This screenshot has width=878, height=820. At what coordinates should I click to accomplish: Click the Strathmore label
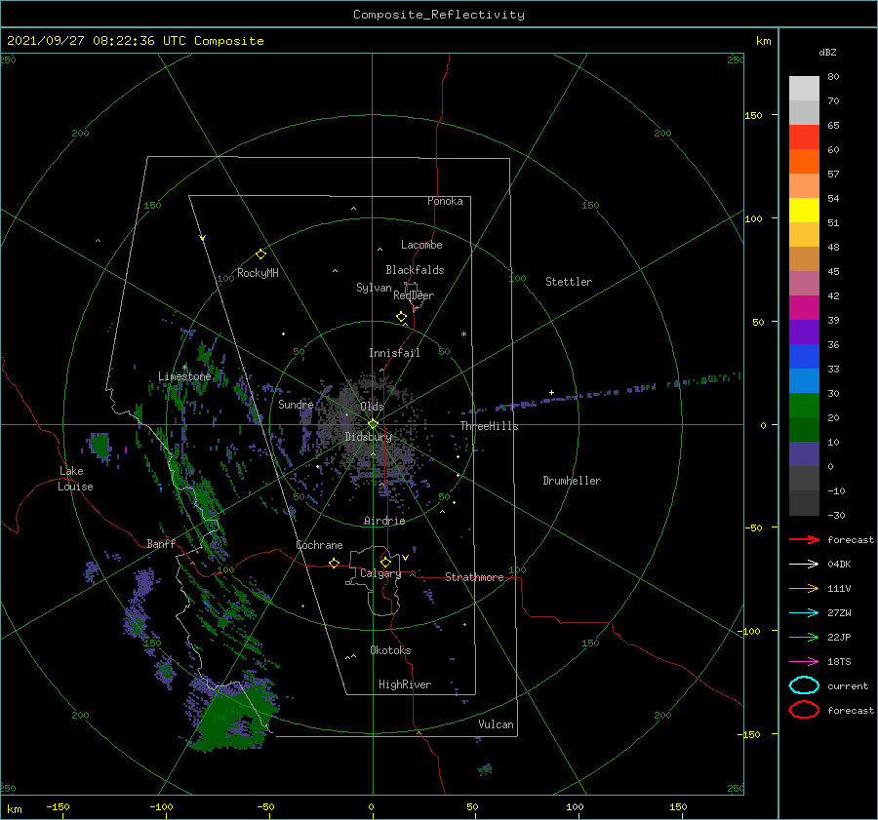(x=474, y=577)
